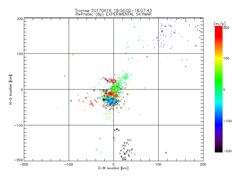Click the 200 tick label on the E-W axis

203,164
